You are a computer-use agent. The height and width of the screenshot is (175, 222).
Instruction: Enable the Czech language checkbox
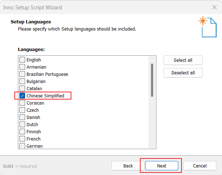pos(22,110)
